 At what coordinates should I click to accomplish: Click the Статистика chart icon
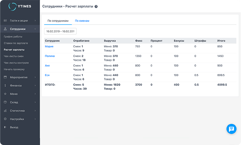5,111
